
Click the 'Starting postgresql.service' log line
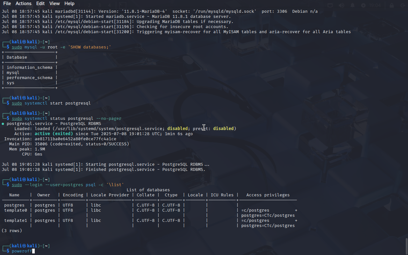point(106,164)
